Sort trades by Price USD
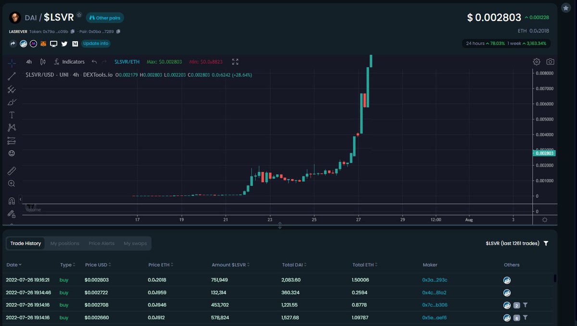577x326 pixels. coord(99,265)
